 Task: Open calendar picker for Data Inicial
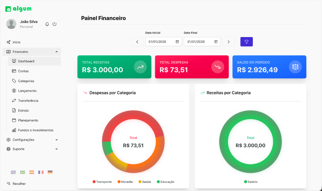177,42
